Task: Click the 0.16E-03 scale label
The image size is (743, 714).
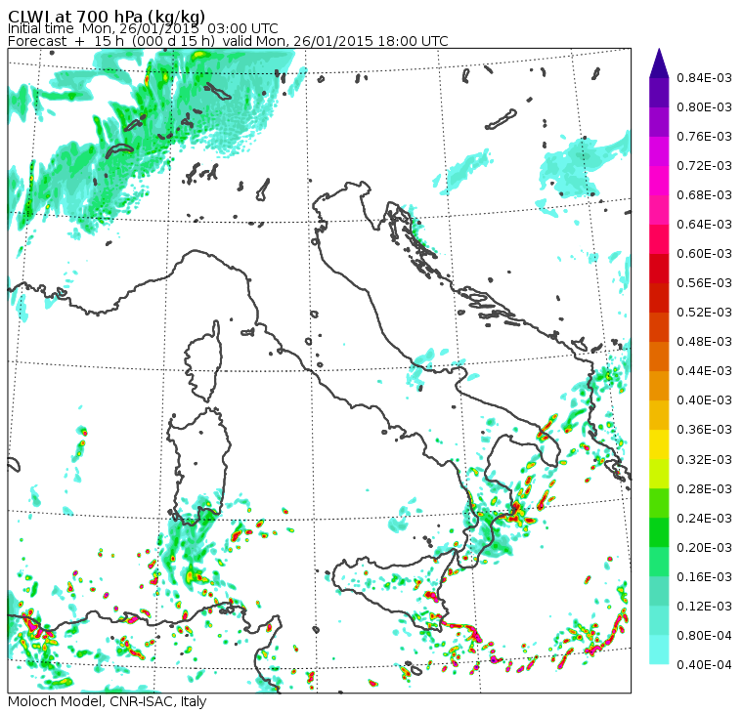Action: tap(704, 577)
